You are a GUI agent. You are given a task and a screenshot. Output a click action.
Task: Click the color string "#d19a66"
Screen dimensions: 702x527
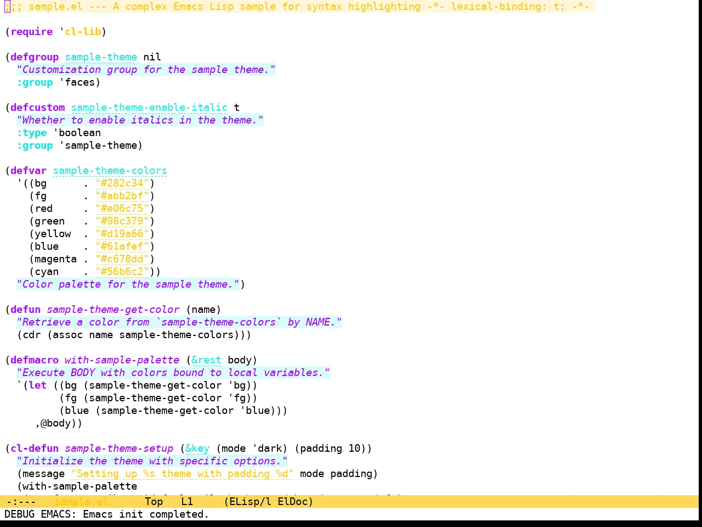pyautogui.click(x=122, y=234)
